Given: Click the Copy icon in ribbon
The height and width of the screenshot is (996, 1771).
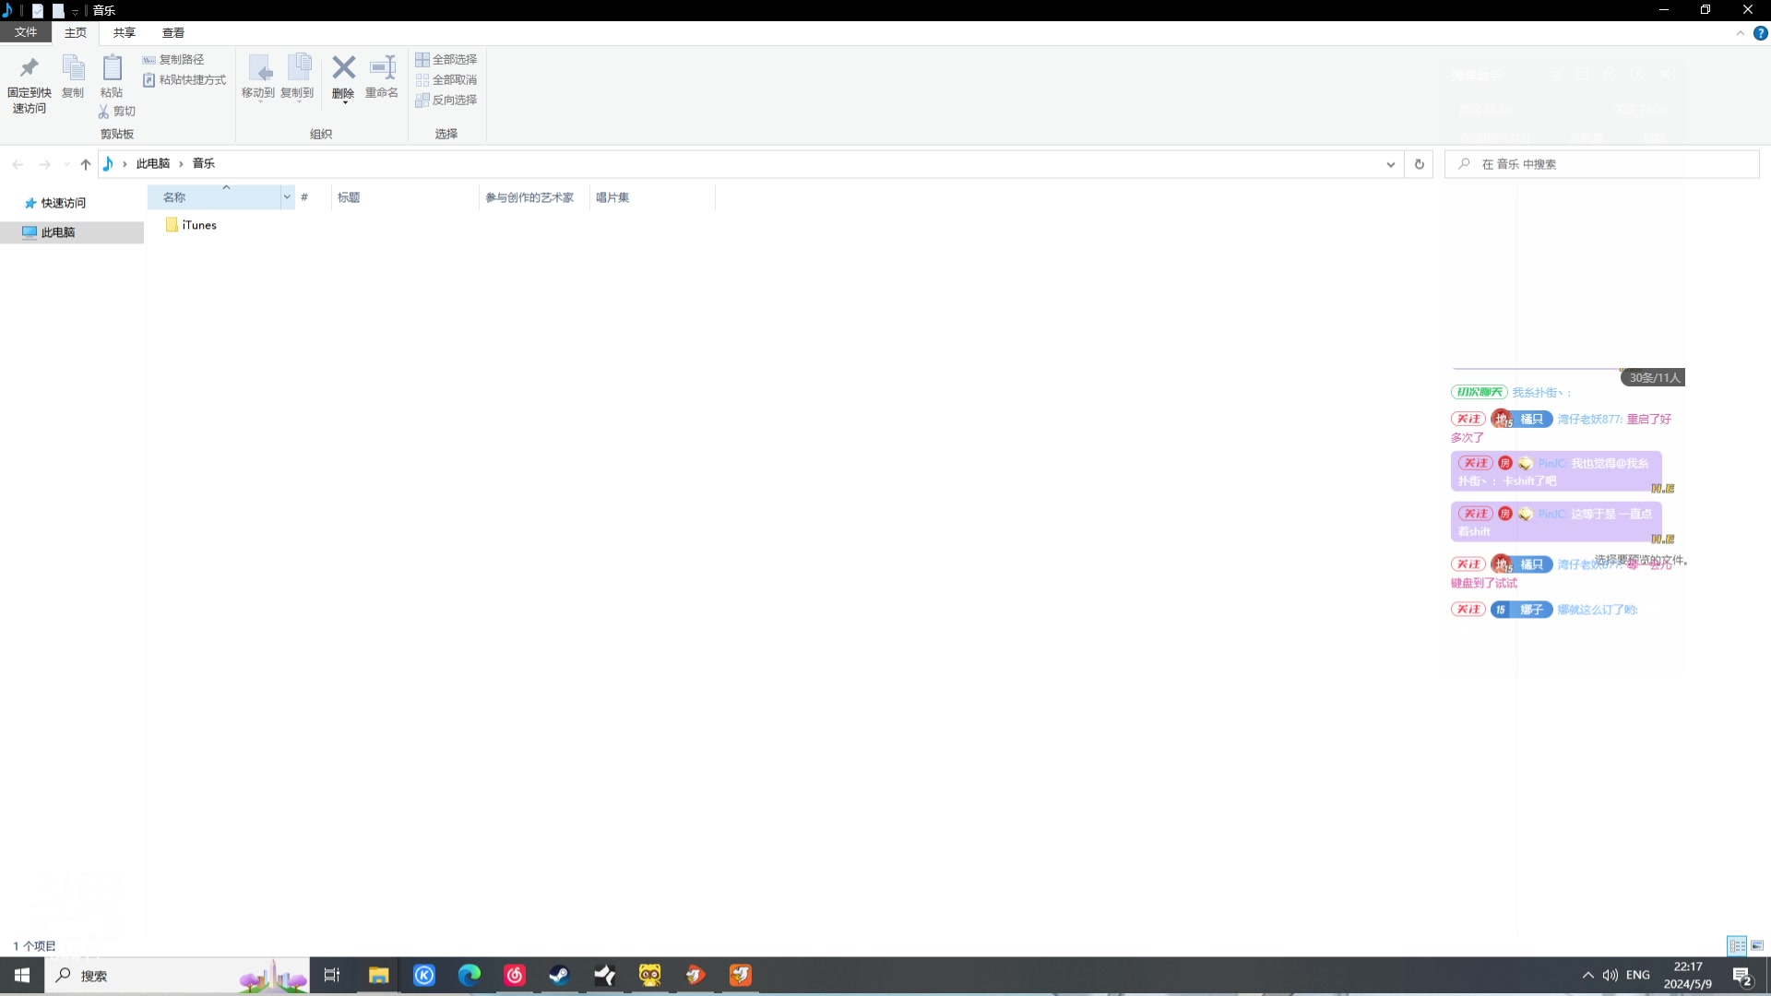Looking at the screenshot, I should pyautogui.click(x=73, y=69).
